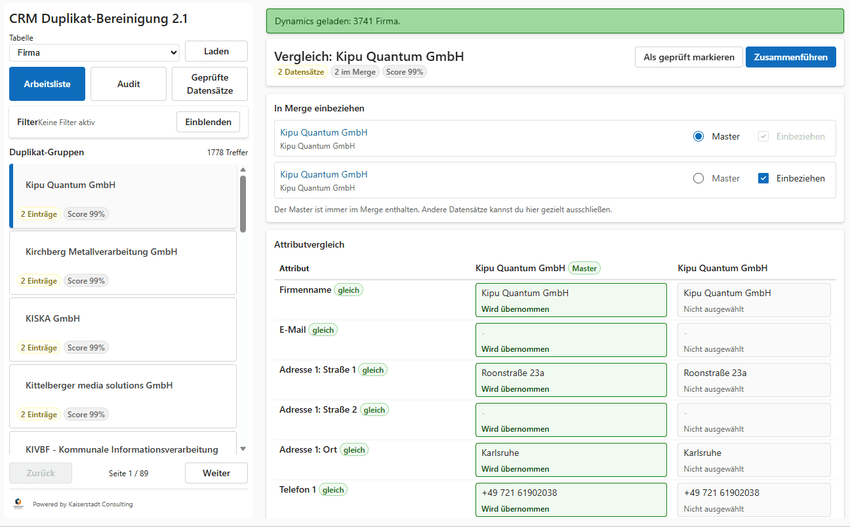Select the KISKA GmbH duplicate group
This screenshot has width=850, height=528.
pyautogui.click(x=123, y=330)
